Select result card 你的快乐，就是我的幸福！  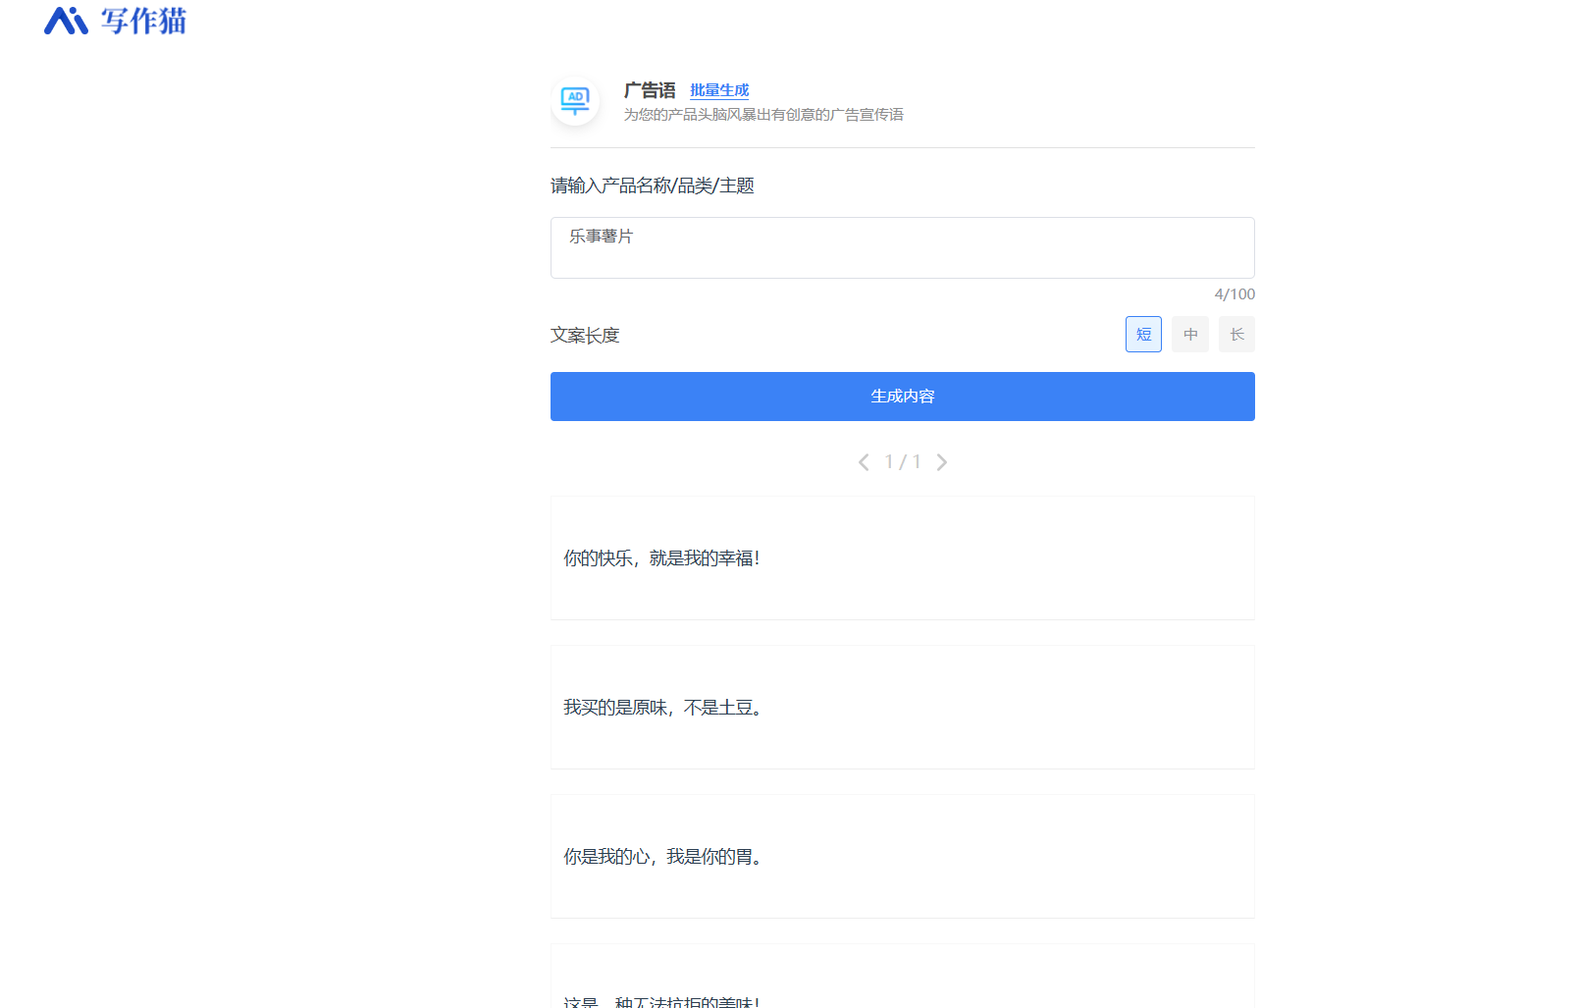coord(902,558)
